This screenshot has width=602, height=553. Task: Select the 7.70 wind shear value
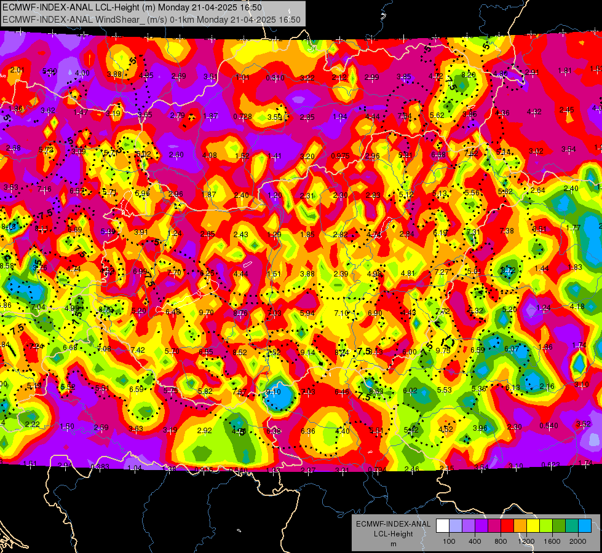[x=174, y=273]
